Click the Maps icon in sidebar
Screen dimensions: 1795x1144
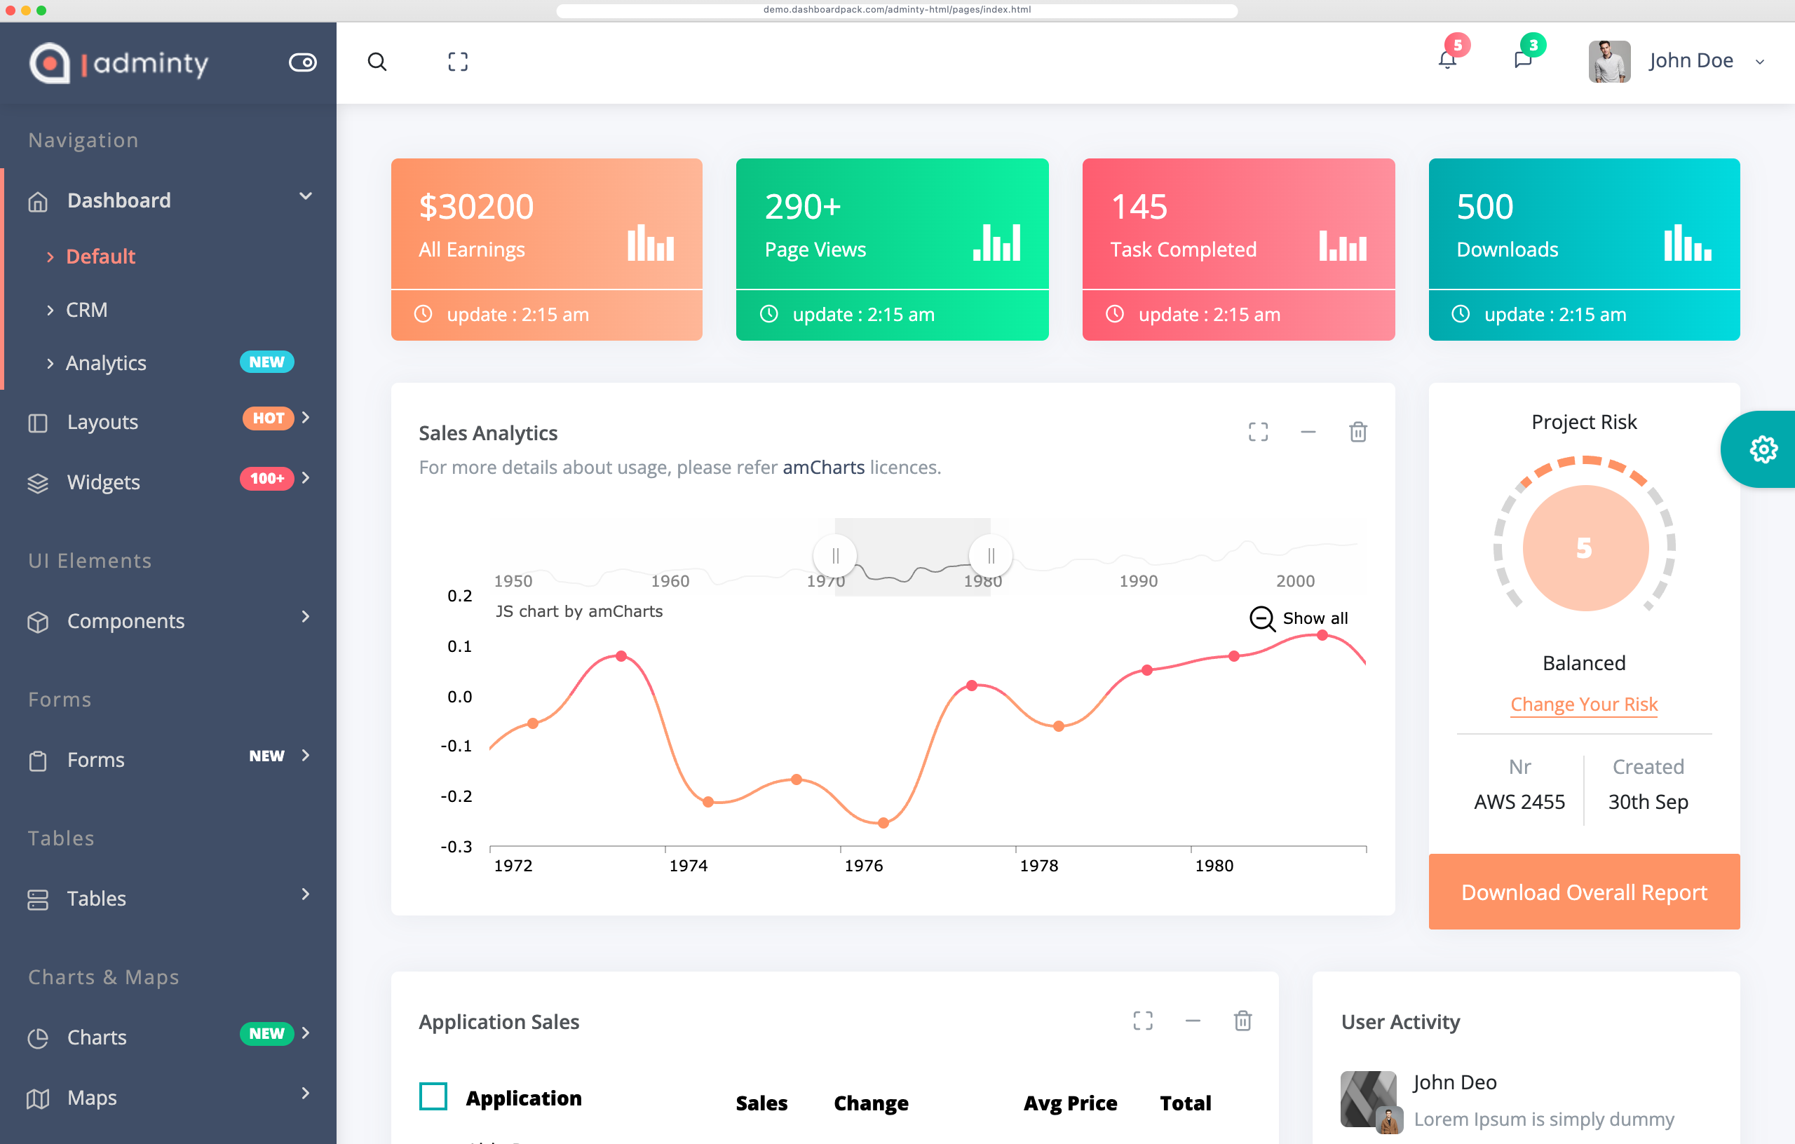(x=38, y=1098)
